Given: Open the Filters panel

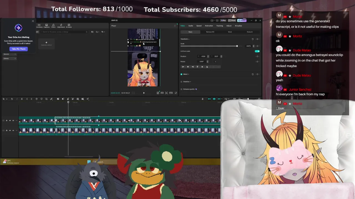Looking at the screenshot, I should click(53, 26).
